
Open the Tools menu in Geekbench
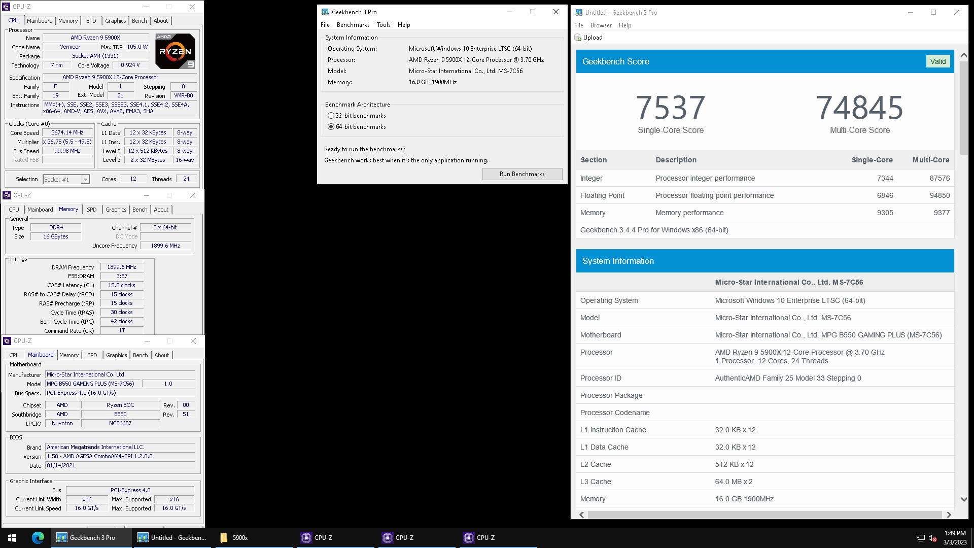click(x=384, y=25)
